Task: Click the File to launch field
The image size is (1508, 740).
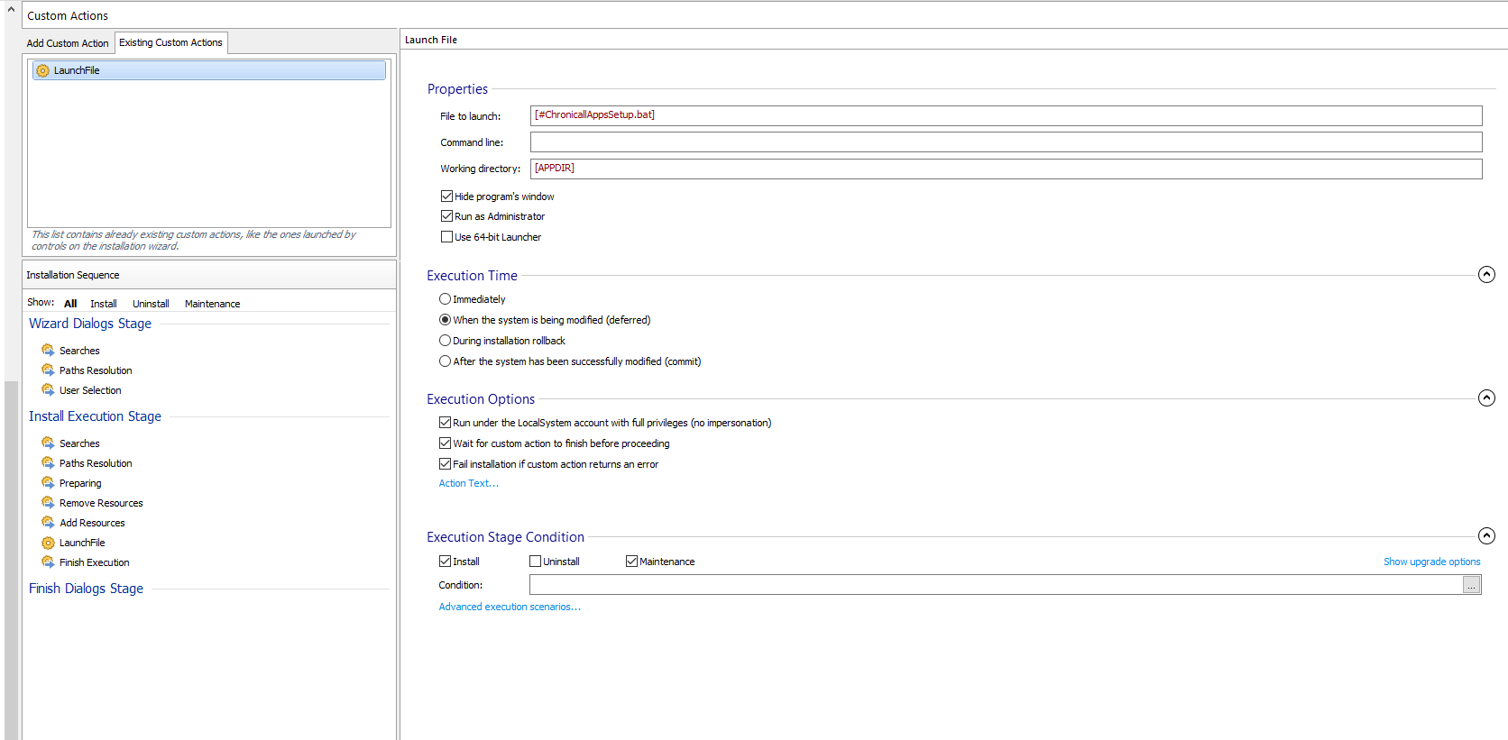Action: click(1006, 115)
